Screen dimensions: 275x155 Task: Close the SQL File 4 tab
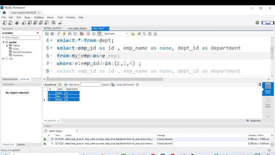coord(107,28)
